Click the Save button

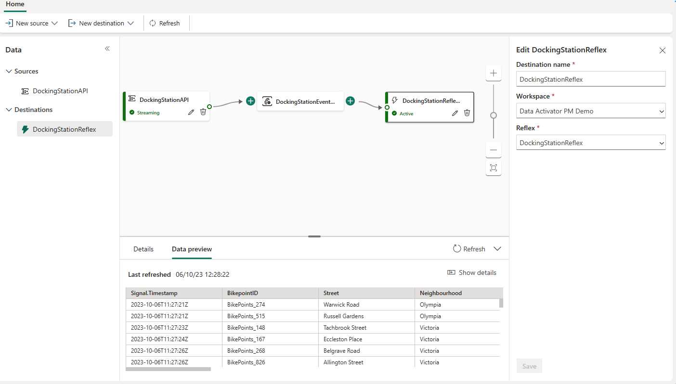coord(529,366)
